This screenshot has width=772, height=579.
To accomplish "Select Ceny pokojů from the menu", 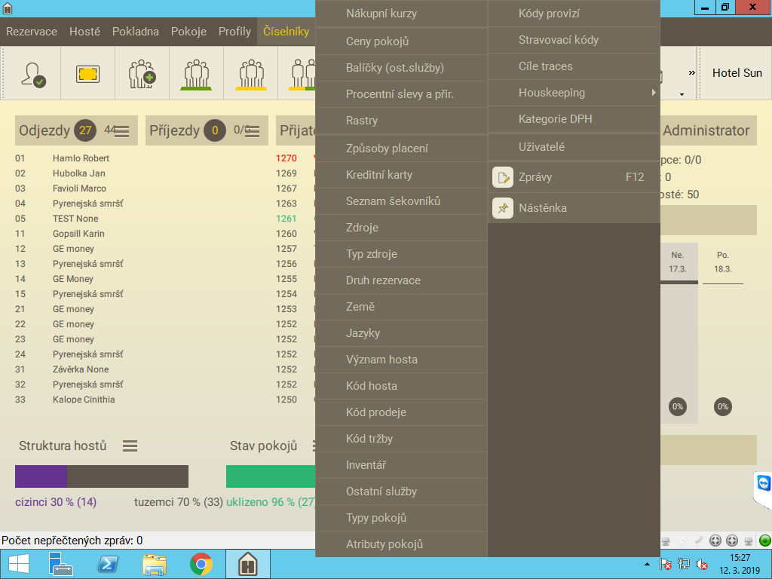I will click(x=377, y=41).
